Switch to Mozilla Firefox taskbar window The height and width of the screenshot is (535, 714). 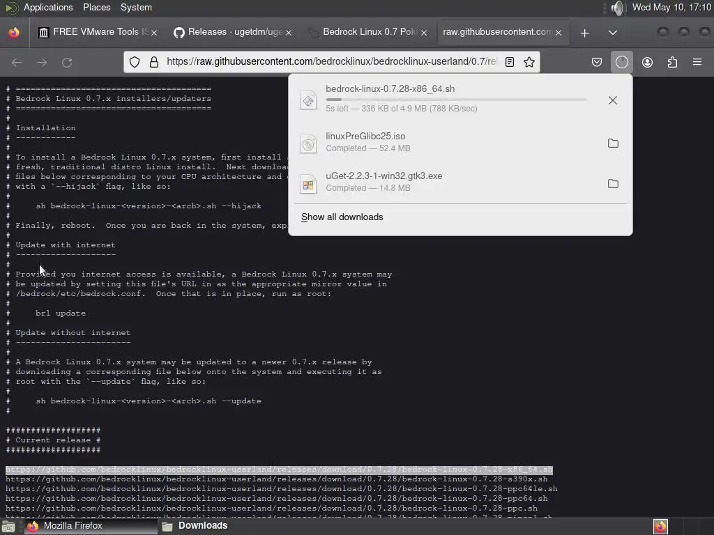click(x=91, y=526)
